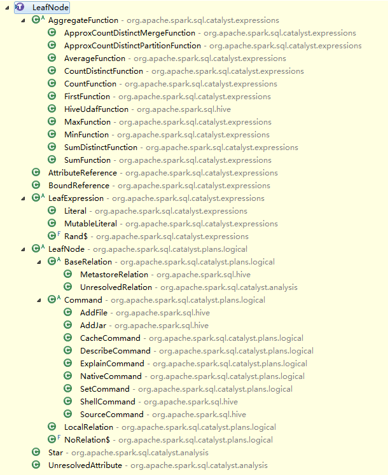Collapse the plans.logical LeafNode node
This screenshot has width=388, height=475.
coord(23,250)
